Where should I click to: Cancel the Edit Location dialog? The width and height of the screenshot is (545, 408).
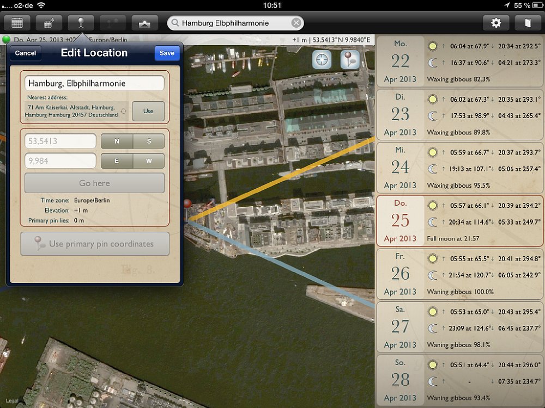(26, 53)
